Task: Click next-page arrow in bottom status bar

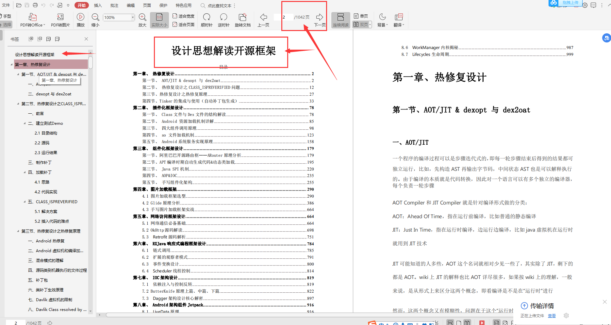Action: pyautogui.click(x=50, y=323)
